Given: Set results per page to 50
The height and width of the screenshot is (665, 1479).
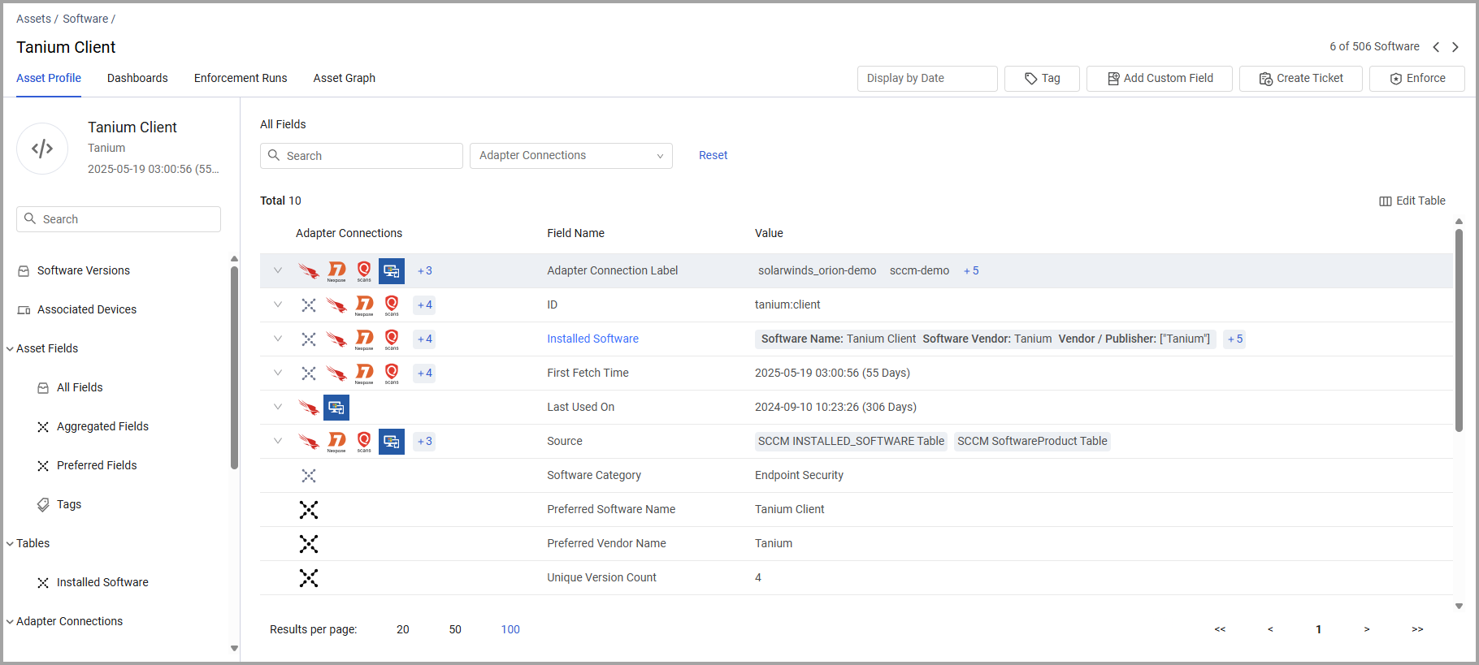Looking at the screenshot, I should pos(455,629).
